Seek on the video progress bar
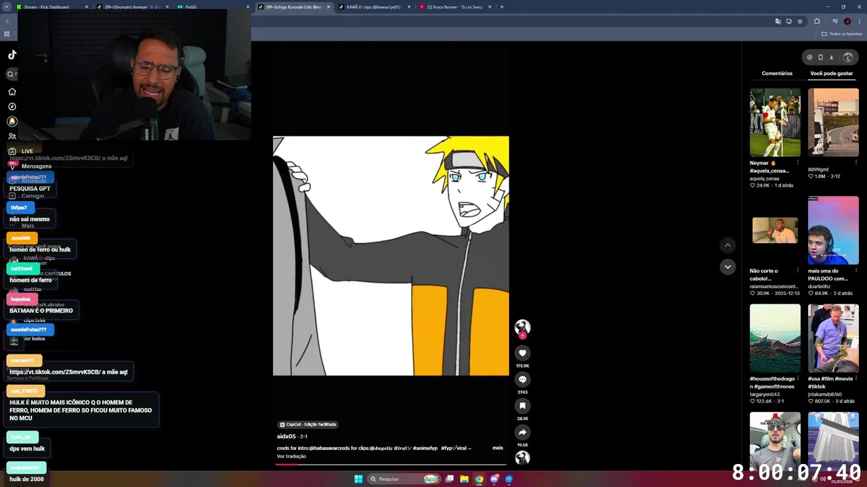The image size is (867, 487). (x=391, y=464)
